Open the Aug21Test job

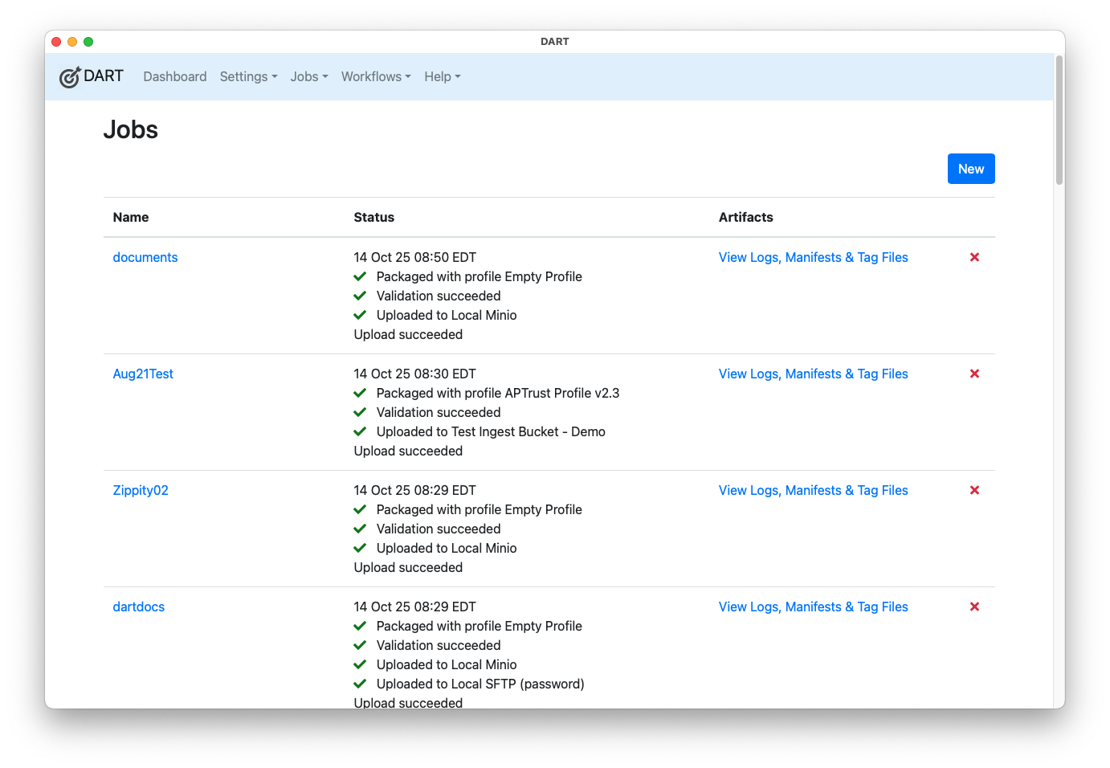143,374
